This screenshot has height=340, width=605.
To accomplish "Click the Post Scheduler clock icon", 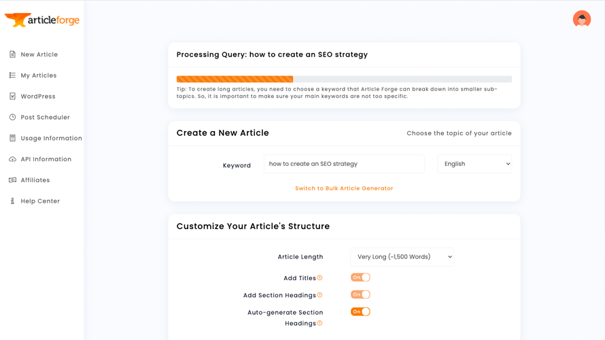I will (x=12, y=117).
